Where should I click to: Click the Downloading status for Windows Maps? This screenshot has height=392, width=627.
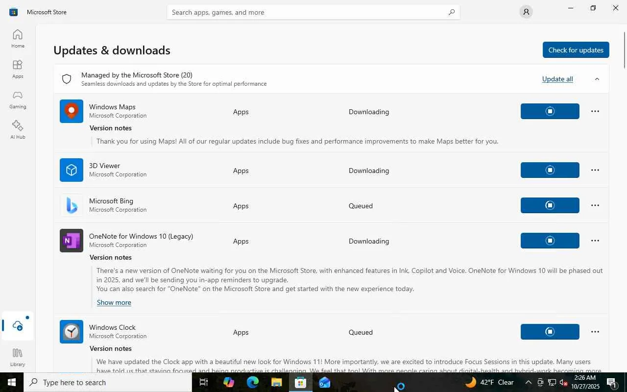[x=369, y=112]
